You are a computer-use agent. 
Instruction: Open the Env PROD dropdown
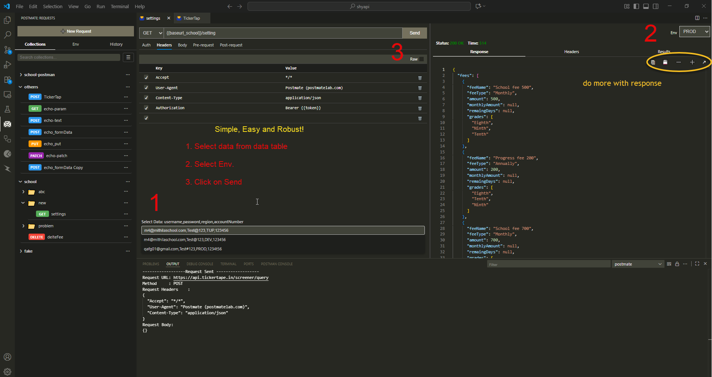[x=694, y=32]
